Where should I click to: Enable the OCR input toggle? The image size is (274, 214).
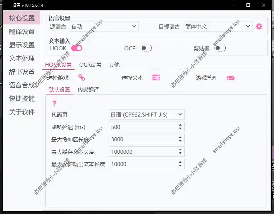click(x=146, y=48)
